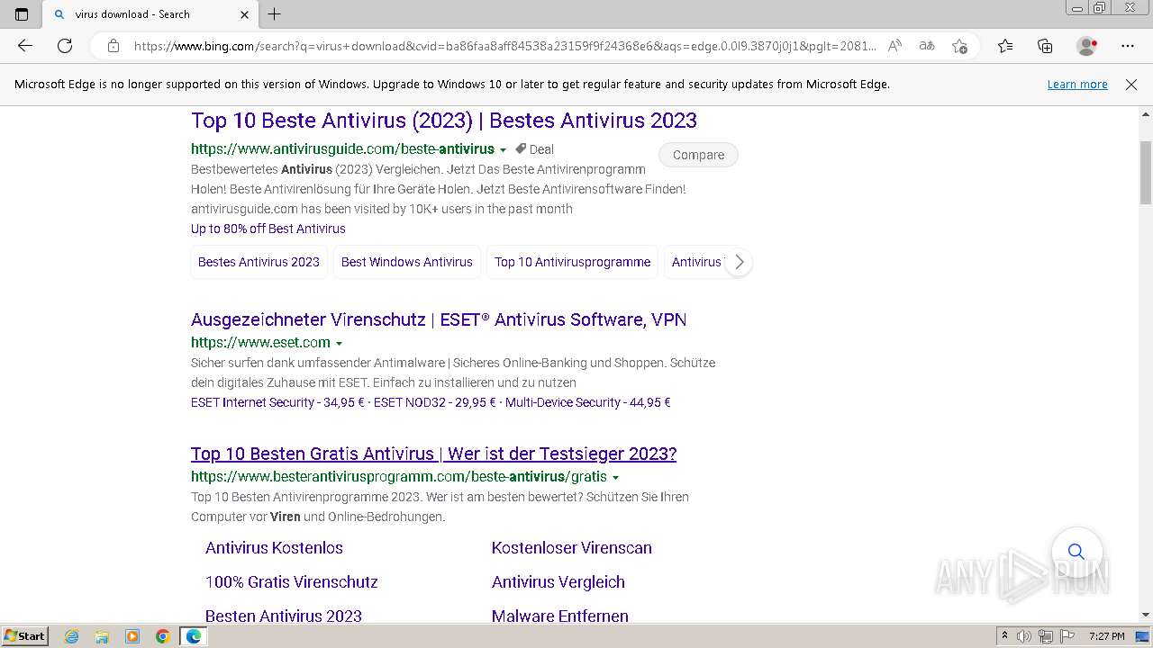Launch Google Chrome from taskbar
The width and height of the screenshot is (1153, 648).
(x=162, y=636)
